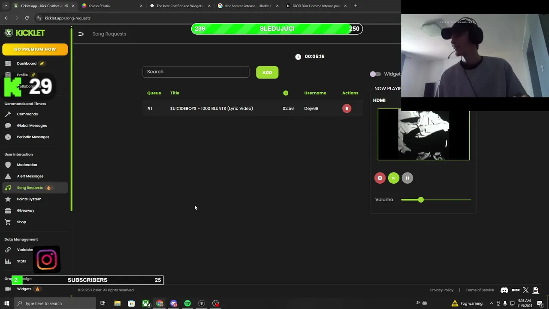Open the browser tab list dropdown
Viewport: 549px width, 309px height.
pos(5,6)
